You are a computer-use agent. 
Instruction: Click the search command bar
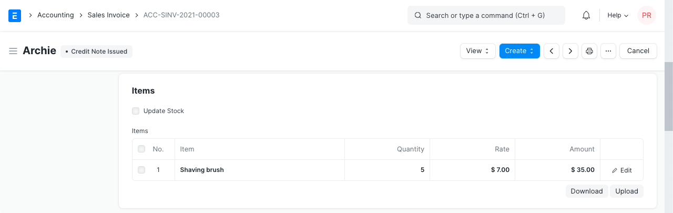486,15
